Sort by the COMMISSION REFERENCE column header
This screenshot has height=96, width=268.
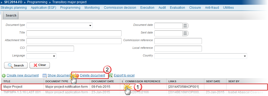click(x=145, y=81)
